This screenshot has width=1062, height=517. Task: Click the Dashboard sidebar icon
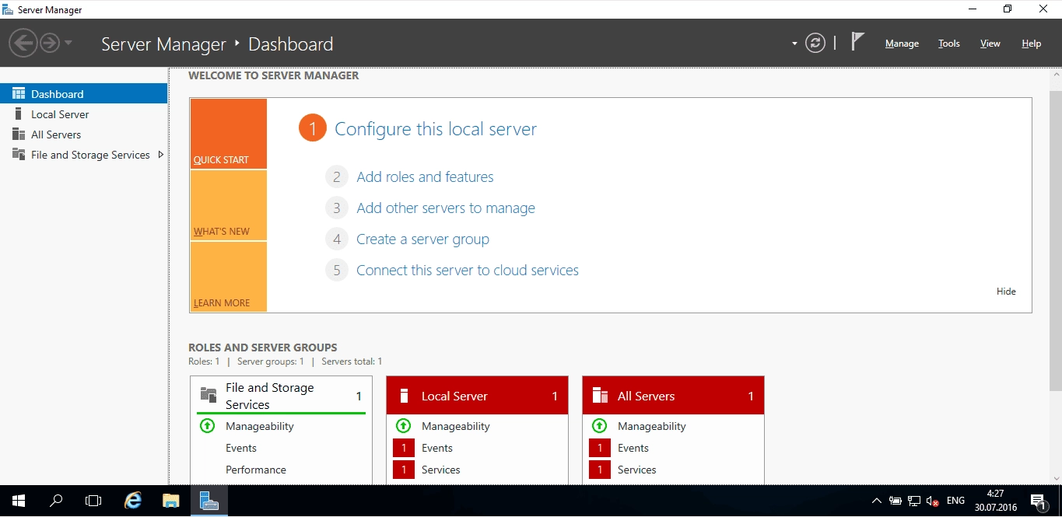[x=19, y=93]
